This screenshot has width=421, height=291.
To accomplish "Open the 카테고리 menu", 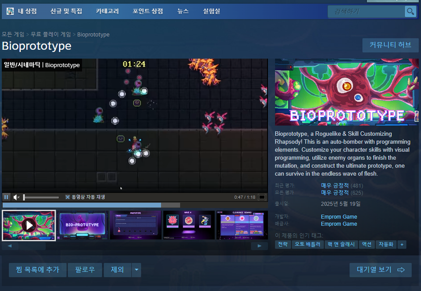I will point(107,11).
